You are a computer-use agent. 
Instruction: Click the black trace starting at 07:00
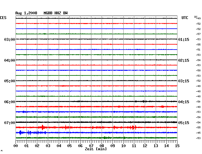[x=96, y=122]
